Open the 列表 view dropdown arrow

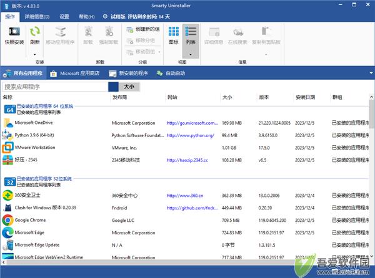tap(191, 54)
